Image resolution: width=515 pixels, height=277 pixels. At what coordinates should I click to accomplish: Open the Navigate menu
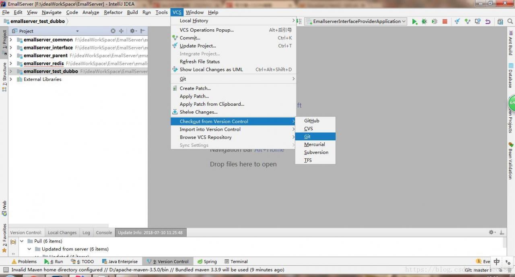click(x=51, y=12)
